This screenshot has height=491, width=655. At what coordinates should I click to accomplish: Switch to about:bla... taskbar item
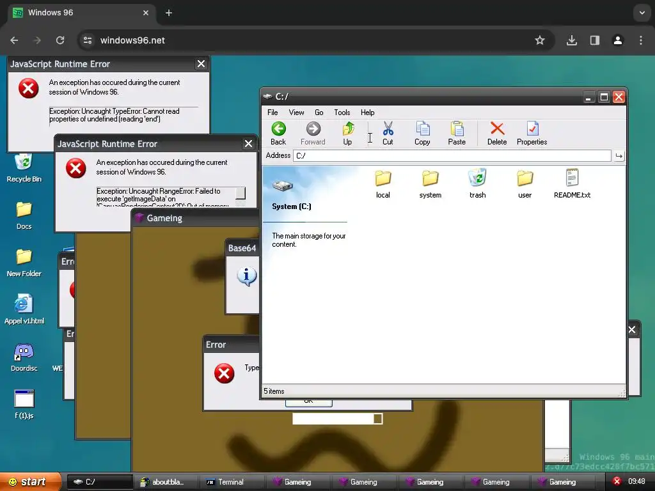pyautogui.click(x=166, y=482)
